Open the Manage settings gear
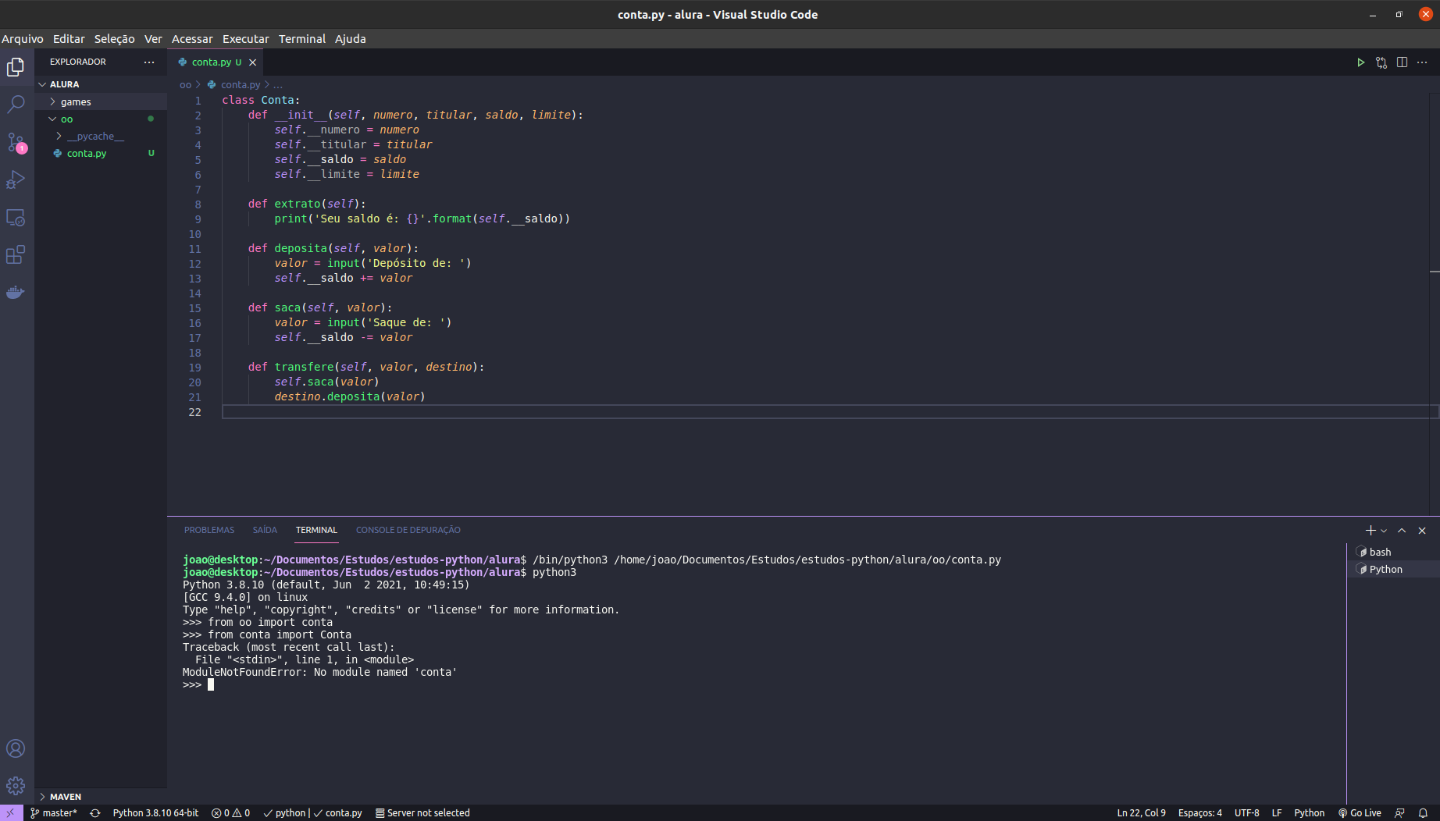The image size is (1440, 821). point(16,786)
